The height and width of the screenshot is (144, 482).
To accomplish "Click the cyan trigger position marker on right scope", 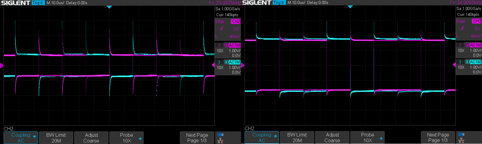I will (x=350, y=7).
